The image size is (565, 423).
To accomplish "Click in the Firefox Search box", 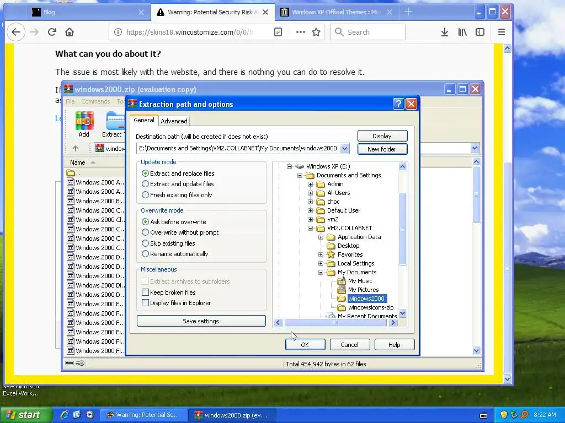I will [367, 32].
